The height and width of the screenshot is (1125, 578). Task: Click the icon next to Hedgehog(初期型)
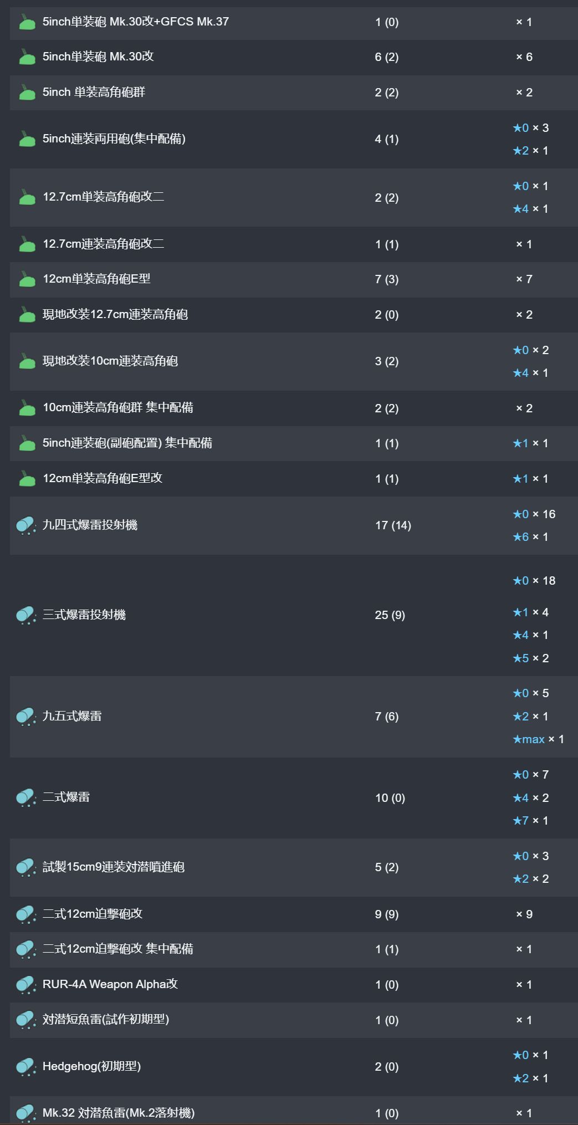(x=26, y=1067)
